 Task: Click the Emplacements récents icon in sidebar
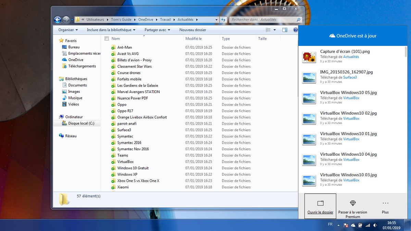point(64,53)
